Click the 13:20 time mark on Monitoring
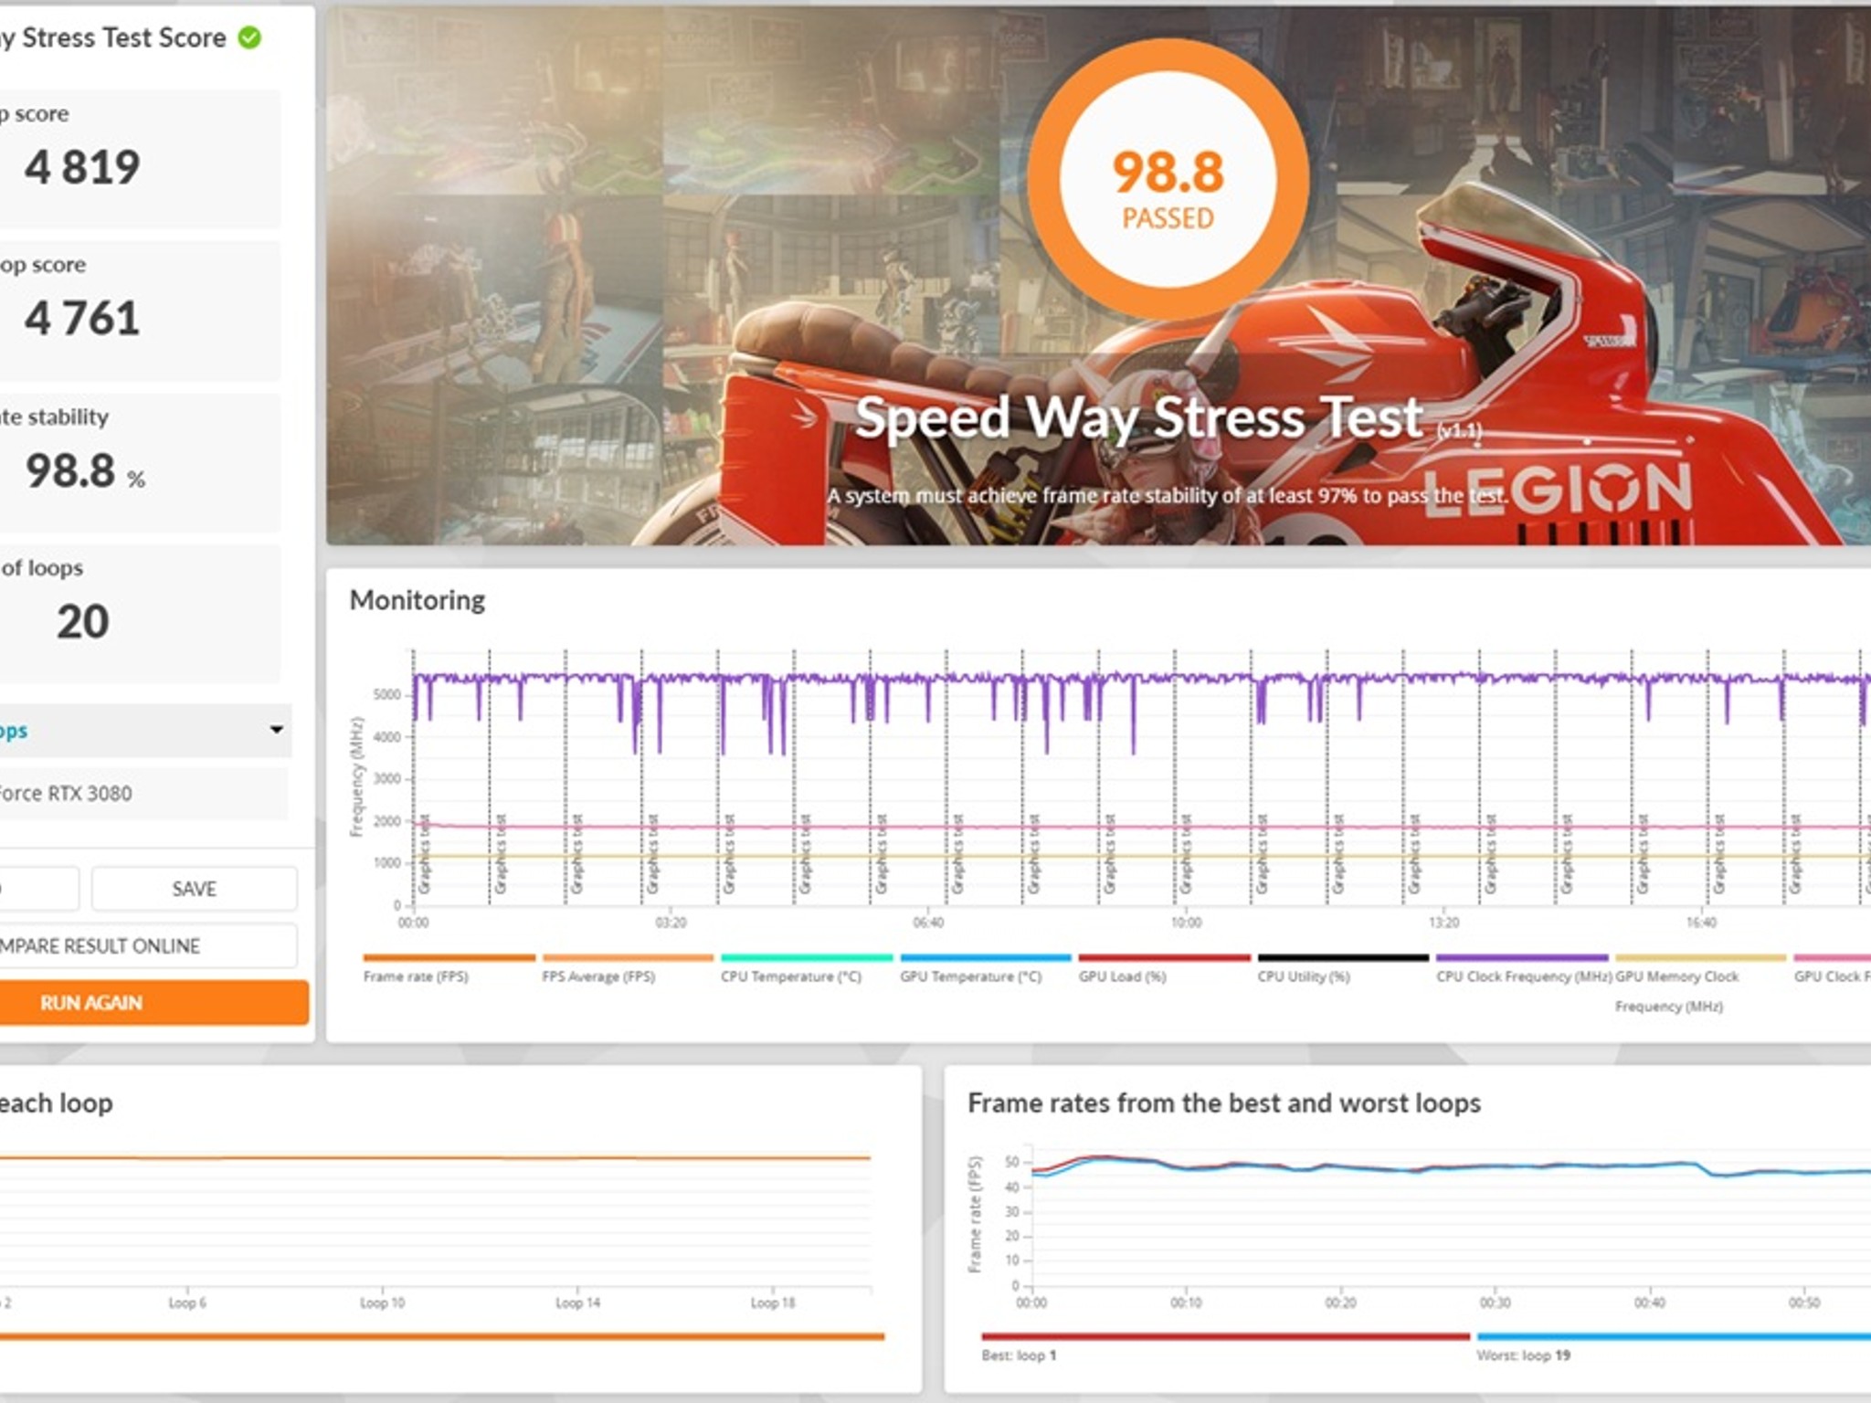This screenshot has width=1871, height=1403. (x=1444, y=923)
